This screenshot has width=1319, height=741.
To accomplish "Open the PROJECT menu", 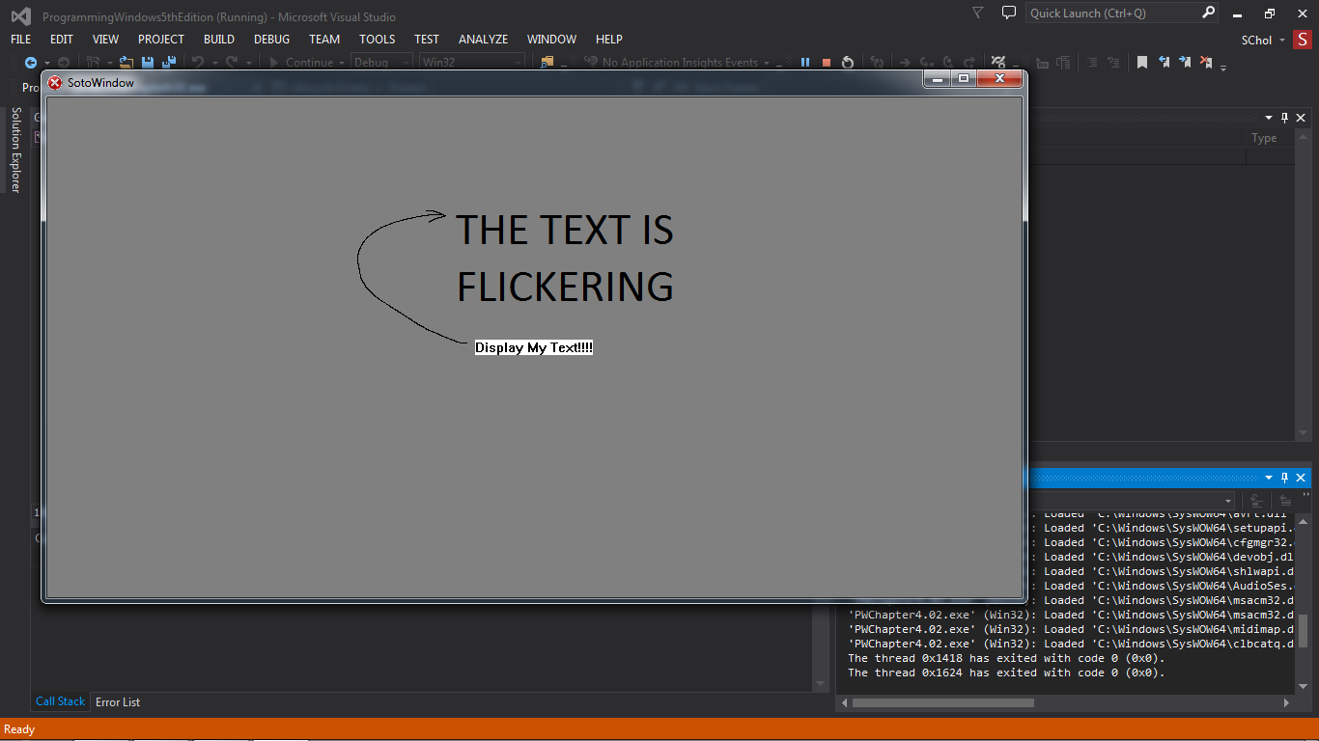I will (x=160, y=40).
